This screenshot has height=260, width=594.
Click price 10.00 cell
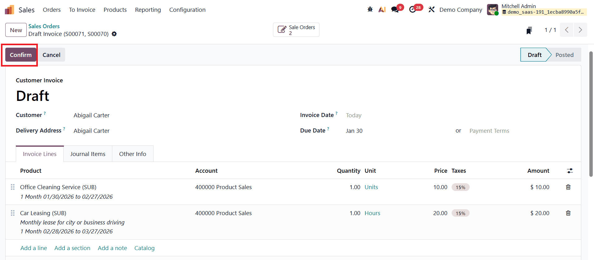tap(440, 187)
